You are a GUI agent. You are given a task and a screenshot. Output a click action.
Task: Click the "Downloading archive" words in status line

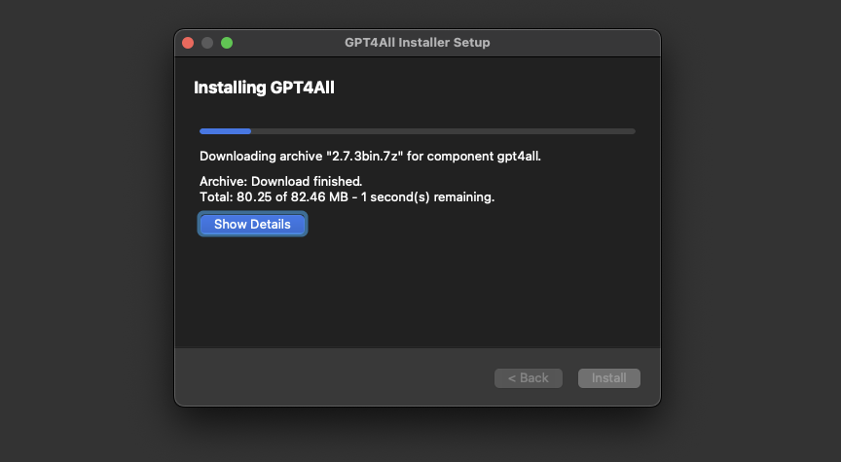[x=261, y=156]
